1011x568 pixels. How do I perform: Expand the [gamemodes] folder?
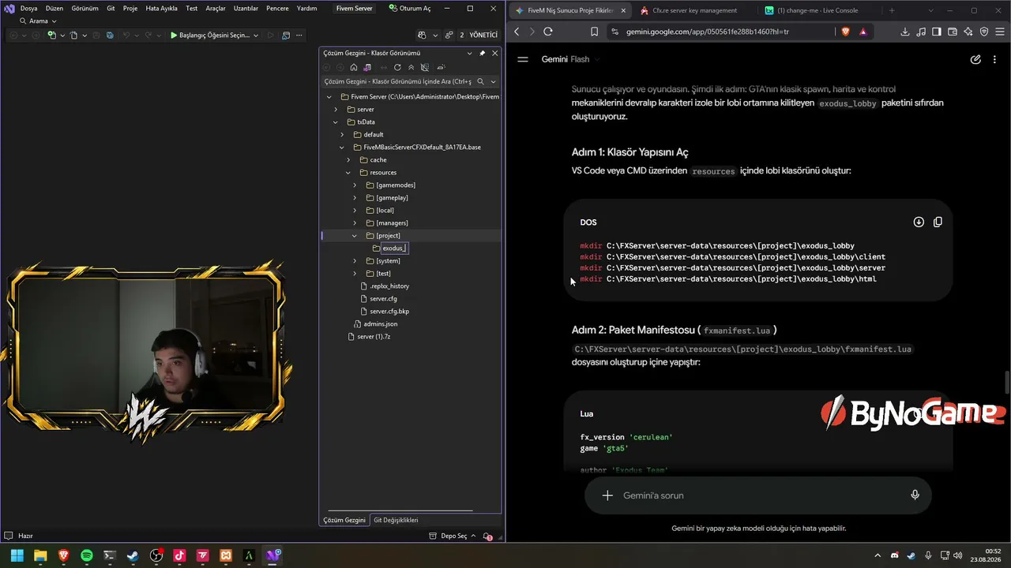coord(355,185)
